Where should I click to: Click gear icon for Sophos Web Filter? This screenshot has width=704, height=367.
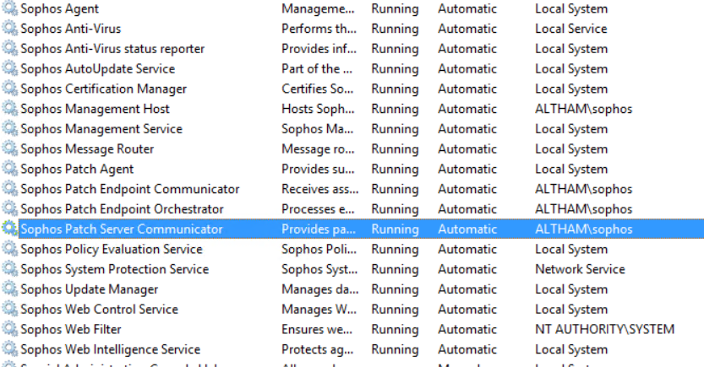9,329
